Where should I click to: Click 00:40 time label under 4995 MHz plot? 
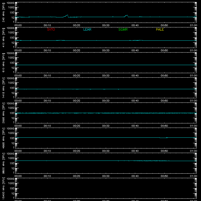click(x=135, y=151)
